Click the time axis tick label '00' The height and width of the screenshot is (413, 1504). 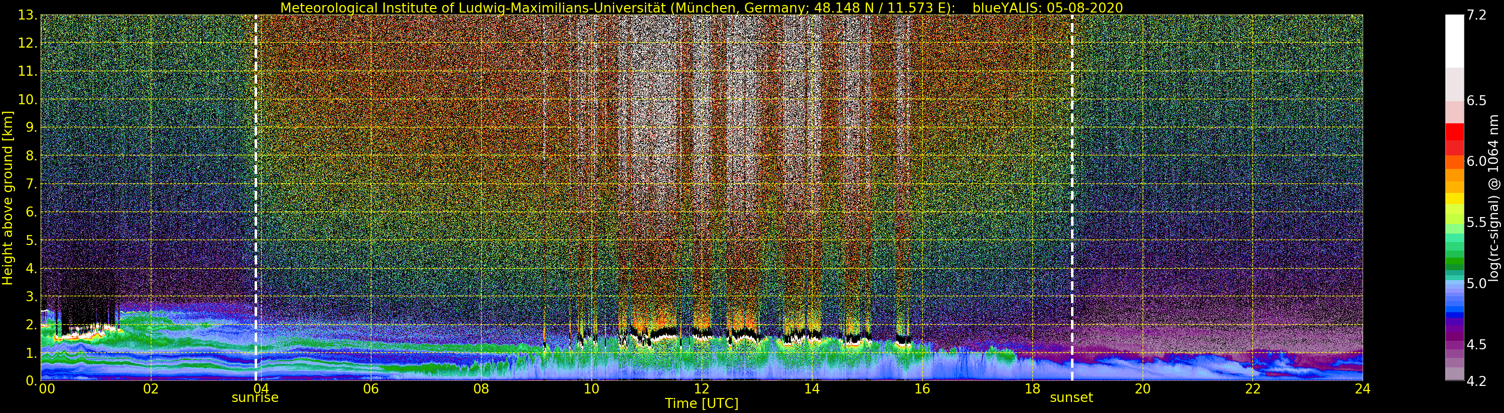(x=47, y=389)
